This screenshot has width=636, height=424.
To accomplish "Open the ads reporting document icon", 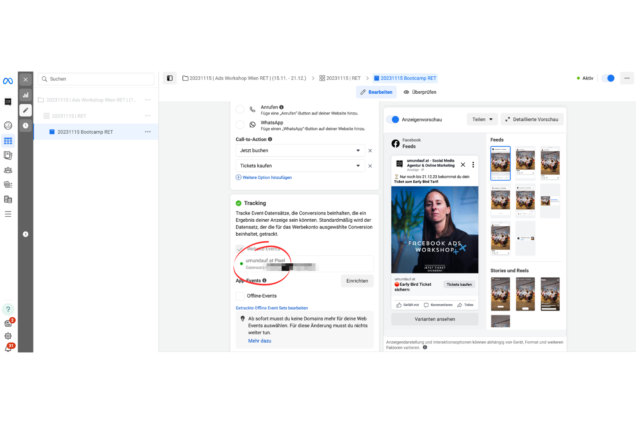I will (8, 156).
